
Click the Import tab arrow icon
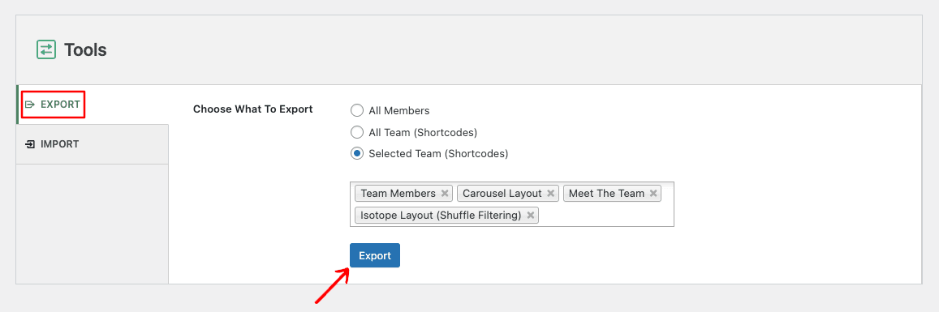click(30, 144)
